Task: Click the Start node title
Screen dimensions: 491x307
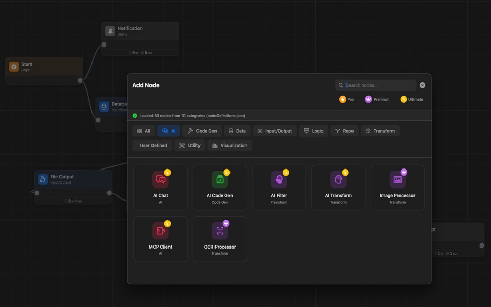Action: (x=26, y=64)
